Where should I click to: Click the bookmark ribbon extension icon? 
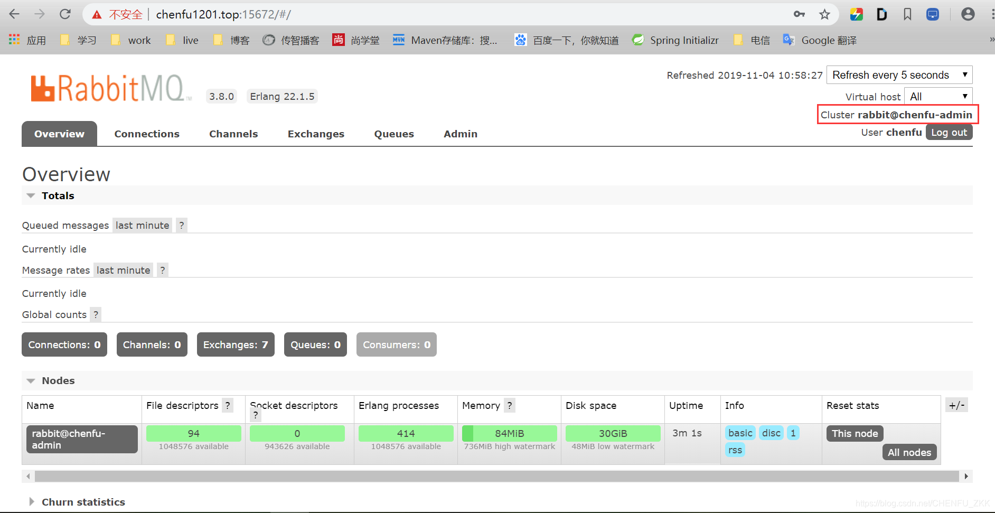click(907, 14)
